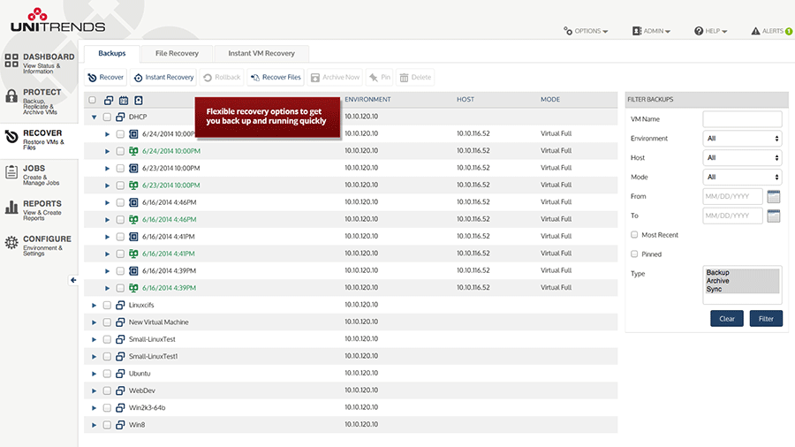
Task: Click the blue icon of the 6/16/2014 4:46PM backup
Action: click(133, 202)
